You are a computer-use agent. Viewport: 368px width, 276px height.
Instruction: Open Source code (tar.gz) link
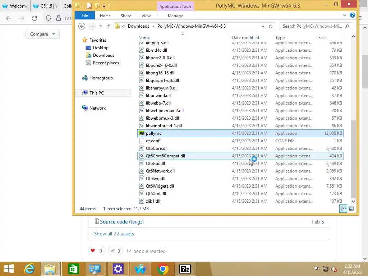click(122, 222)
